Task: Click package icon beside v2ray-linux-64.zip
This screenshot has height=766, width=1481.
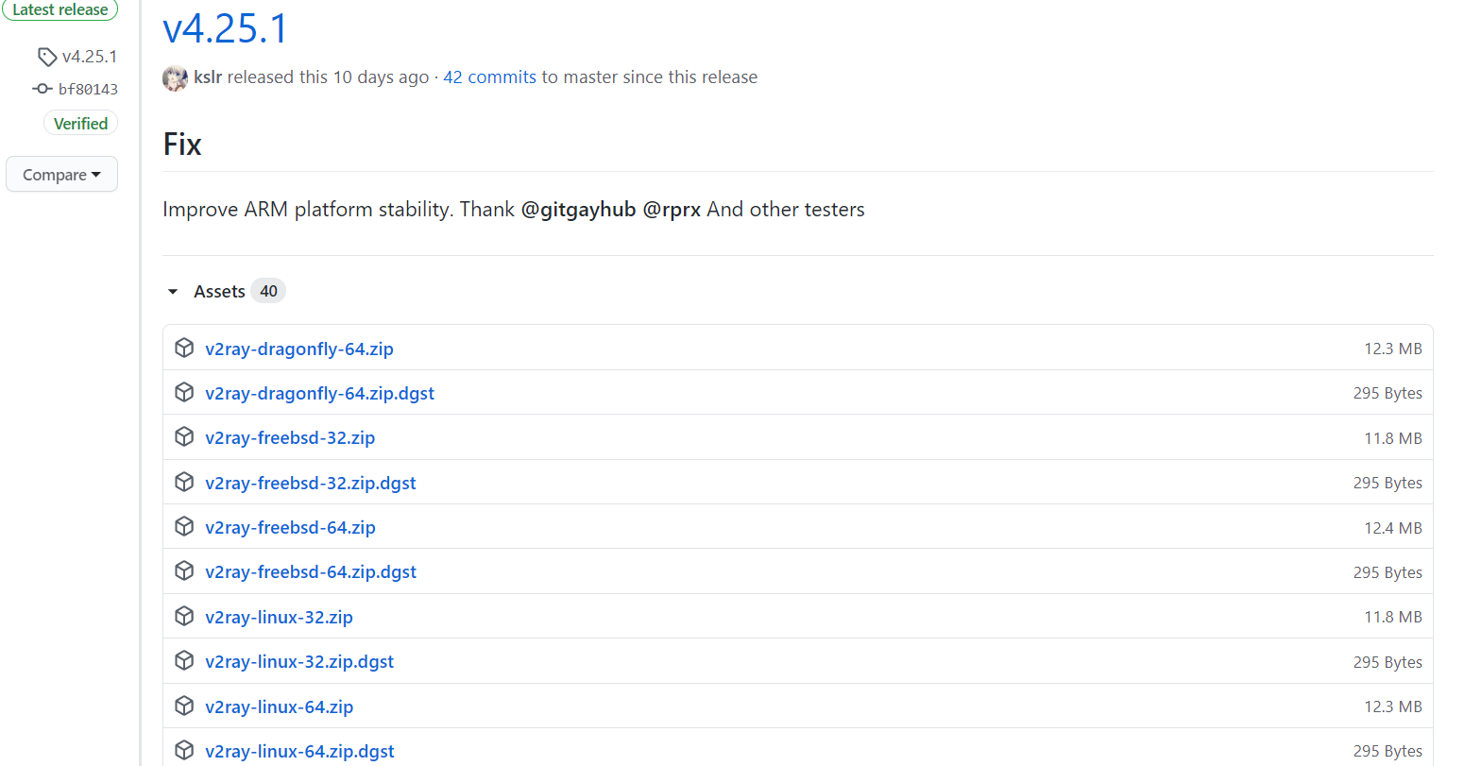Action: pos(184,706)
